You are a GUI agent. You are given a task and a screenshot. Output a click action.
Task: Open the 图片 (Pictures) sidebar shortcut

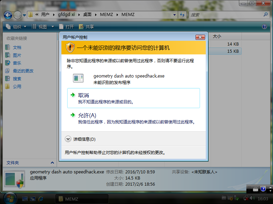[x=16, y=55]
